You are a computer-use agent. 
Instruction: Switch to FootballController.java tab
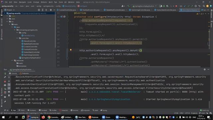pos(91,10)
